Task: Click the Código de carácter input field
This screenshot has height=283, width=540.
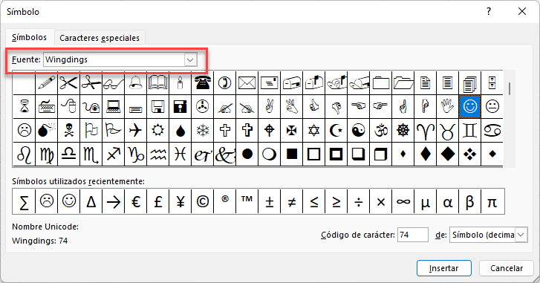Action: click(x=412, y=235)
